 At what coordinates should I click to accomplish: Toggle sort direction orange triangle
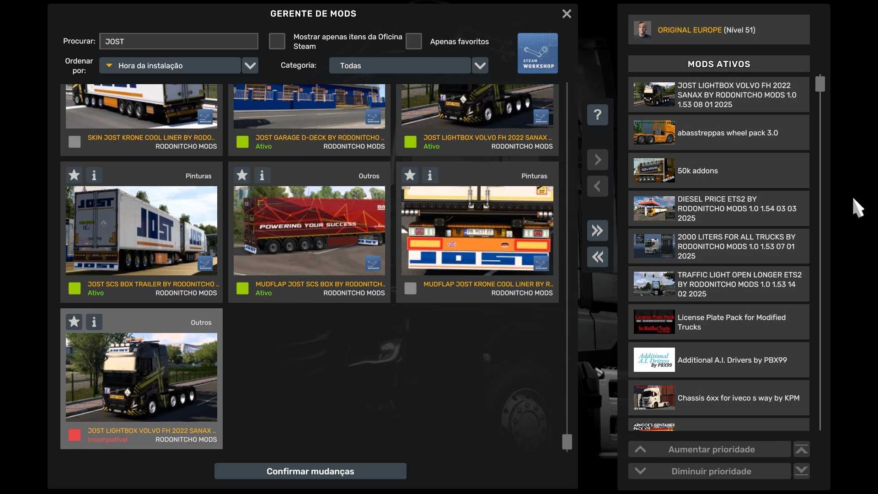(109, 65)
